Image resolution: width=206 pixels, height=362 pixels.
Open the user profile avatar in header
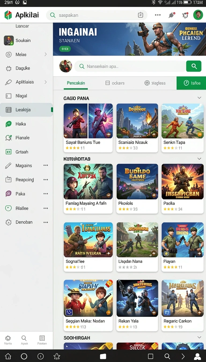(198, 15)
